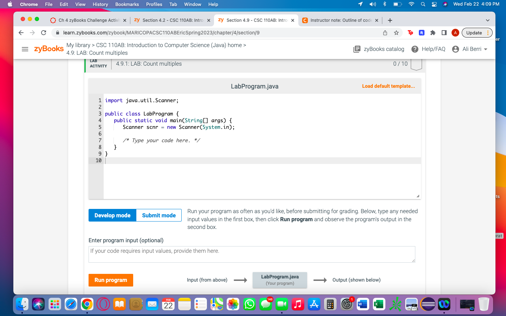Click the Wi-Fi icon in the menu bar
Image resolution: width=506 pixels, height=316 pixels.
(x=411, y=4)
